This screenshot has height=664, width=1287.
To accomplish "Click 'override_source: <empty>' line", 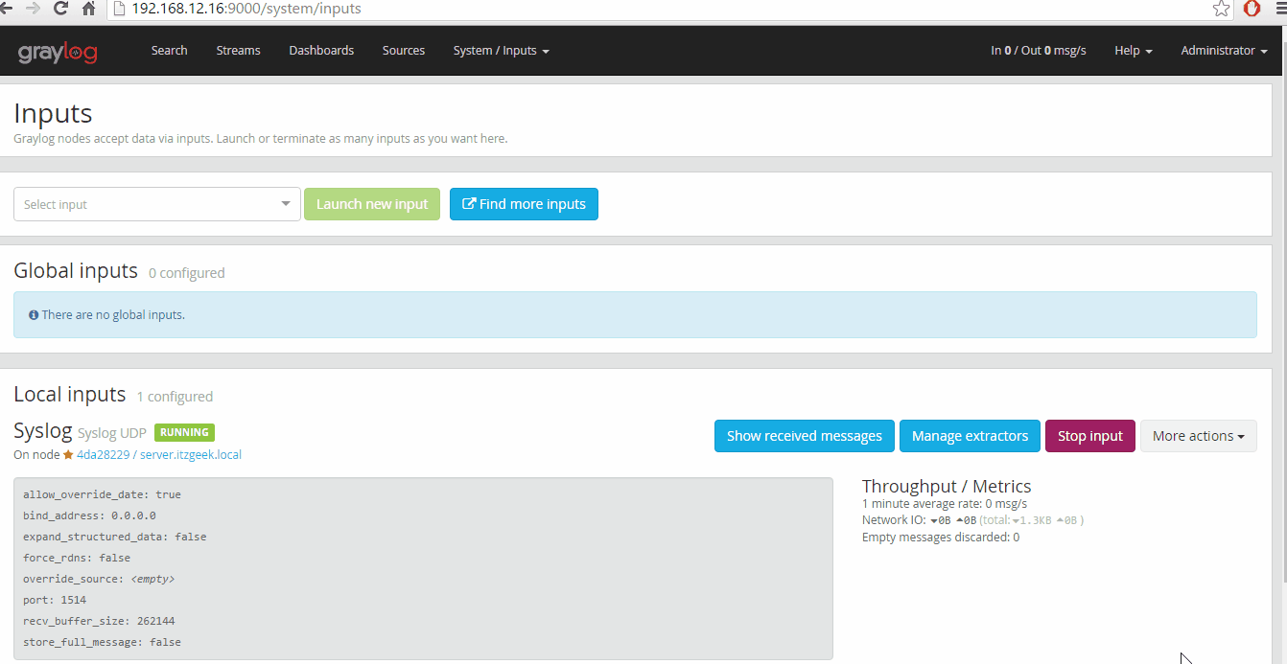I will [99, 579].
